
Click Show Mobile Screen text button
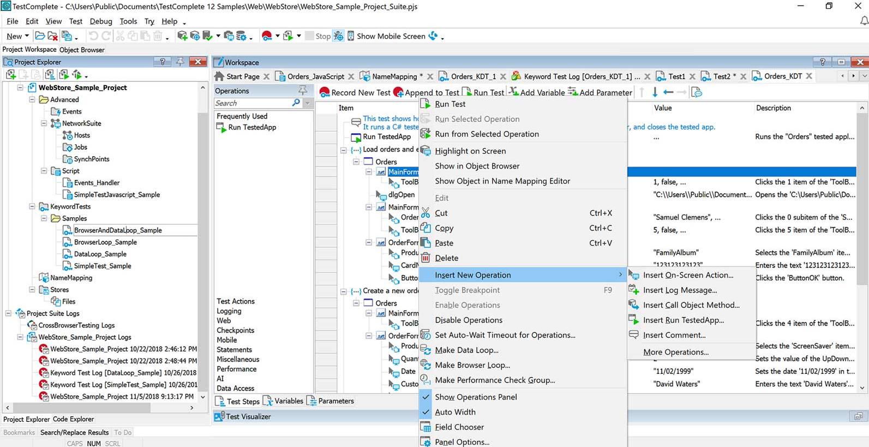pyautogui.click(x=391, y=36)
